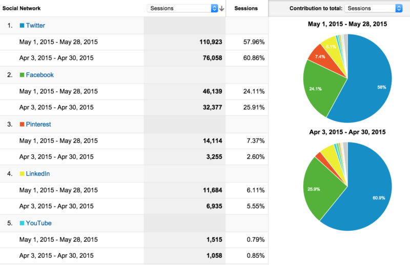Select the 46,139 Facebook sessions value
The height and width of the screenshot is (265, 410).
click(x=212, y=91)
